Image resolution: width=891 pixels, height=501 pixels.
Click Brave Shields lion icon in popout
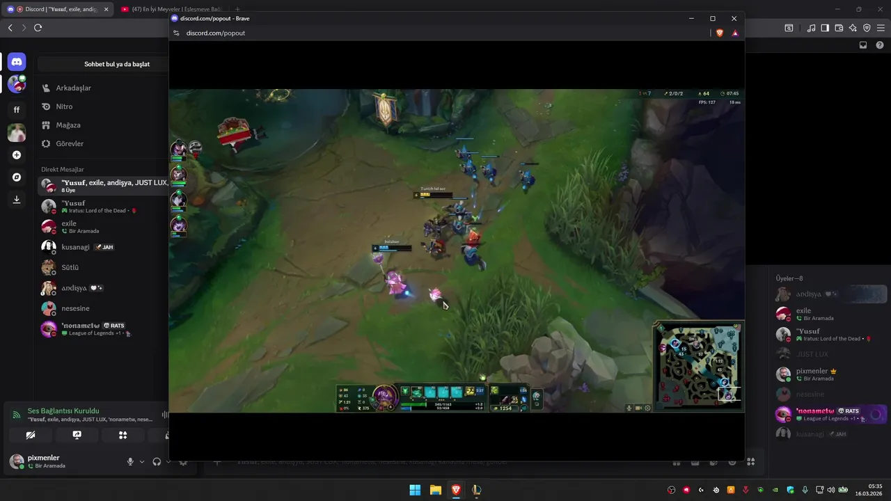pos(720,33)
